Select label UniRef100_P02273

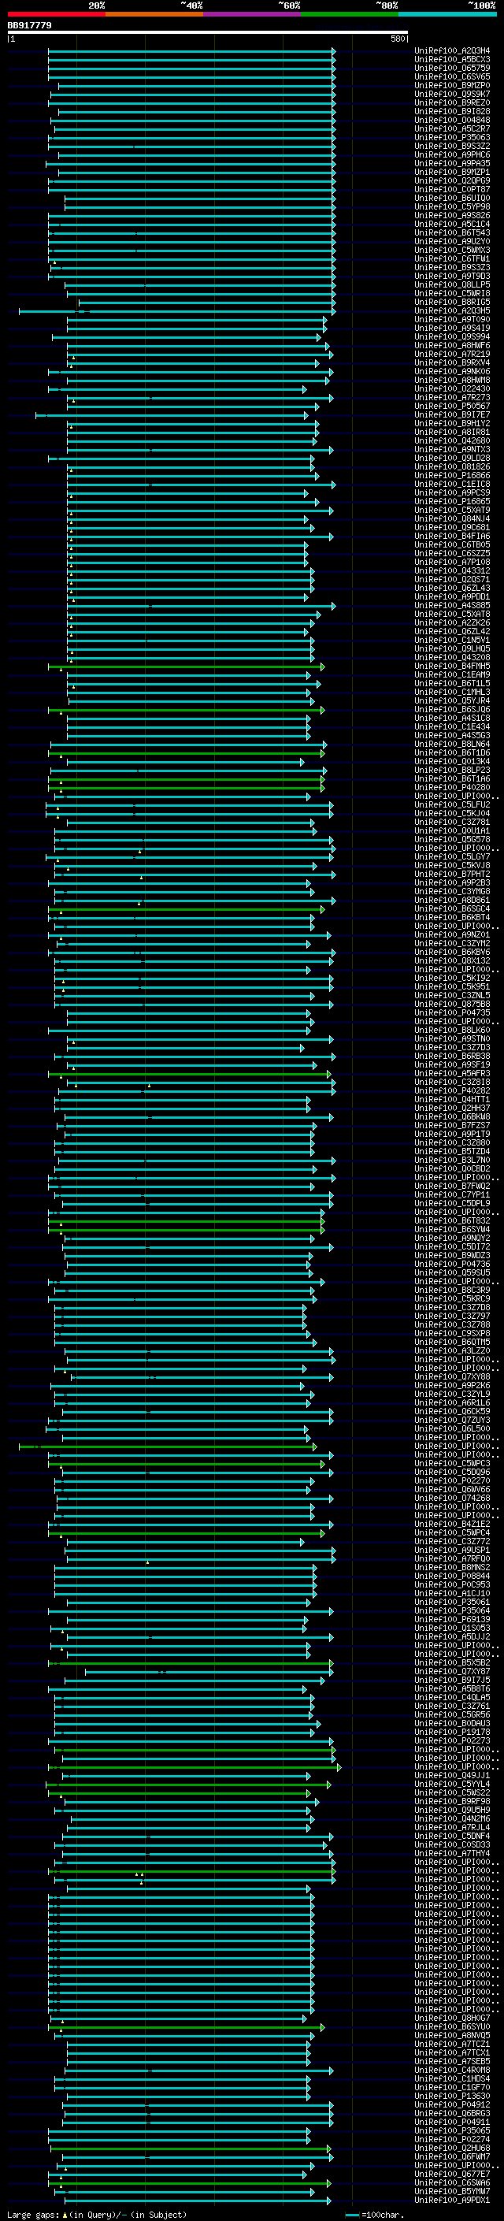pos(452,1740)
